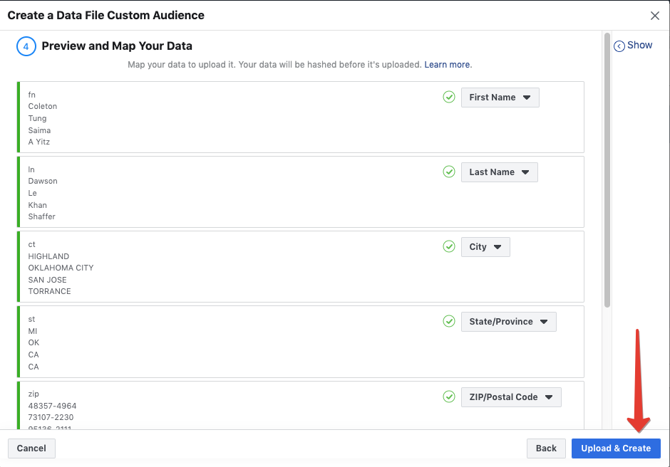Click the 'zip' column header text

coord(33,394)
